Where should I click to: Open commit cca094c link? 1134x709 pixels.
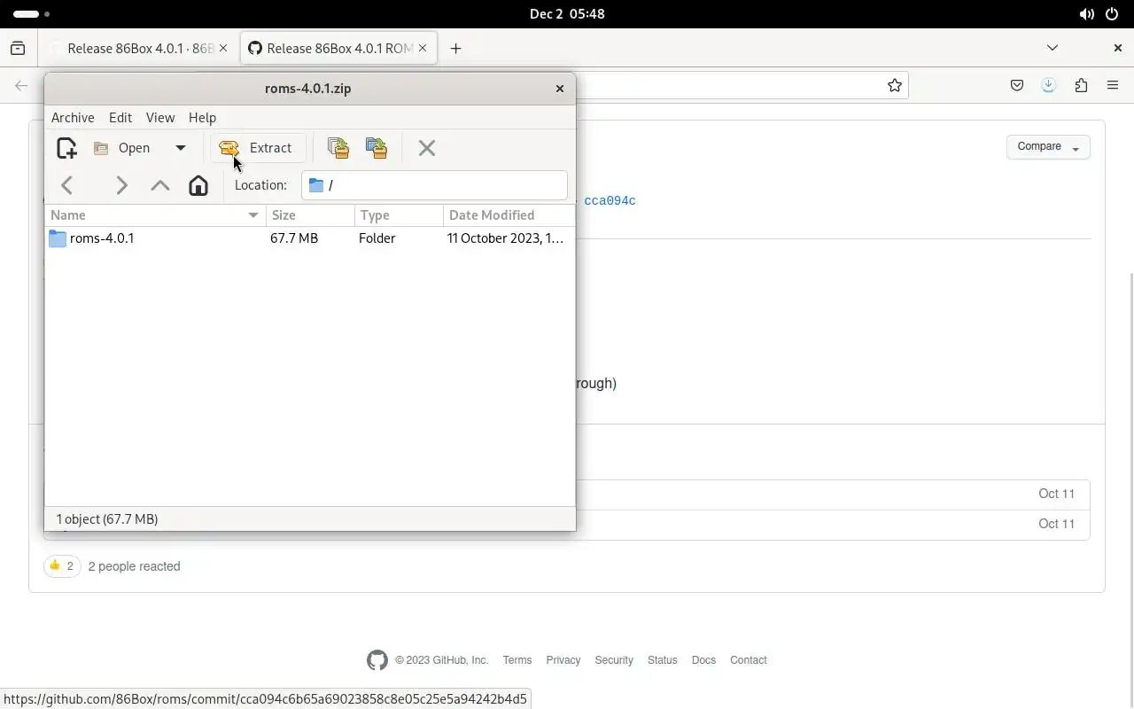610,201
